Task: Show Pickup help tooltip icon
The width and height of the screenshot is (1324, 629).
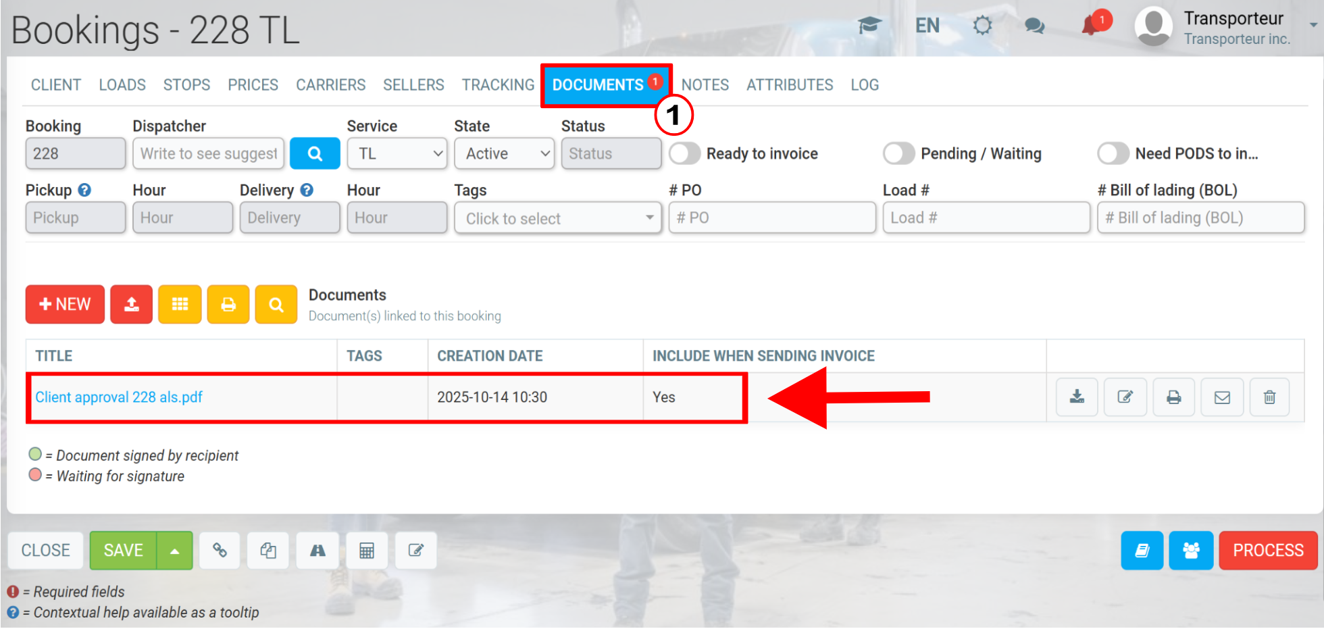Action: [84, 190]
